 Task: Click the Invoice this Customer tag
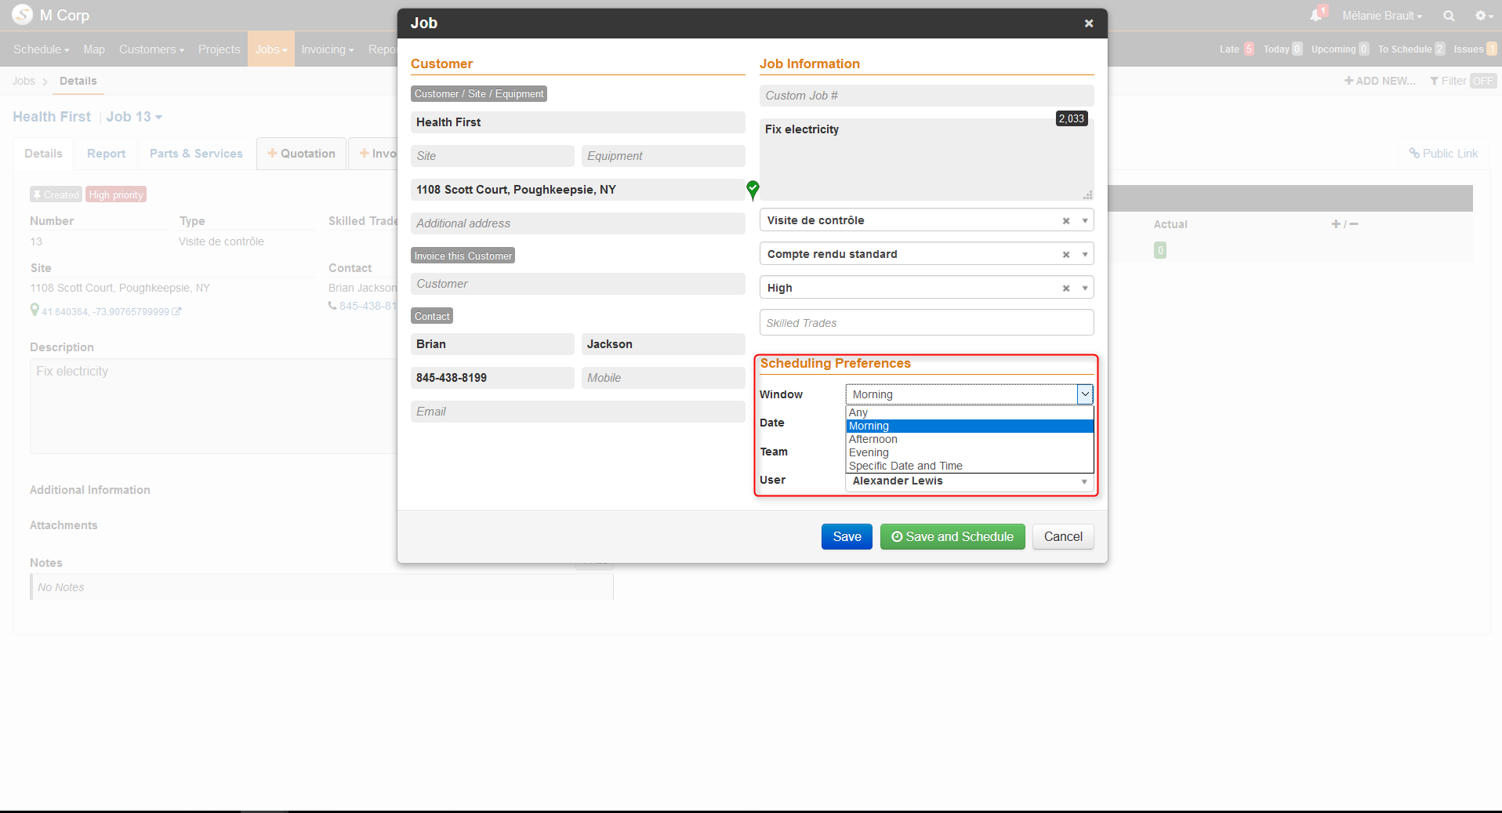point(463,256)
